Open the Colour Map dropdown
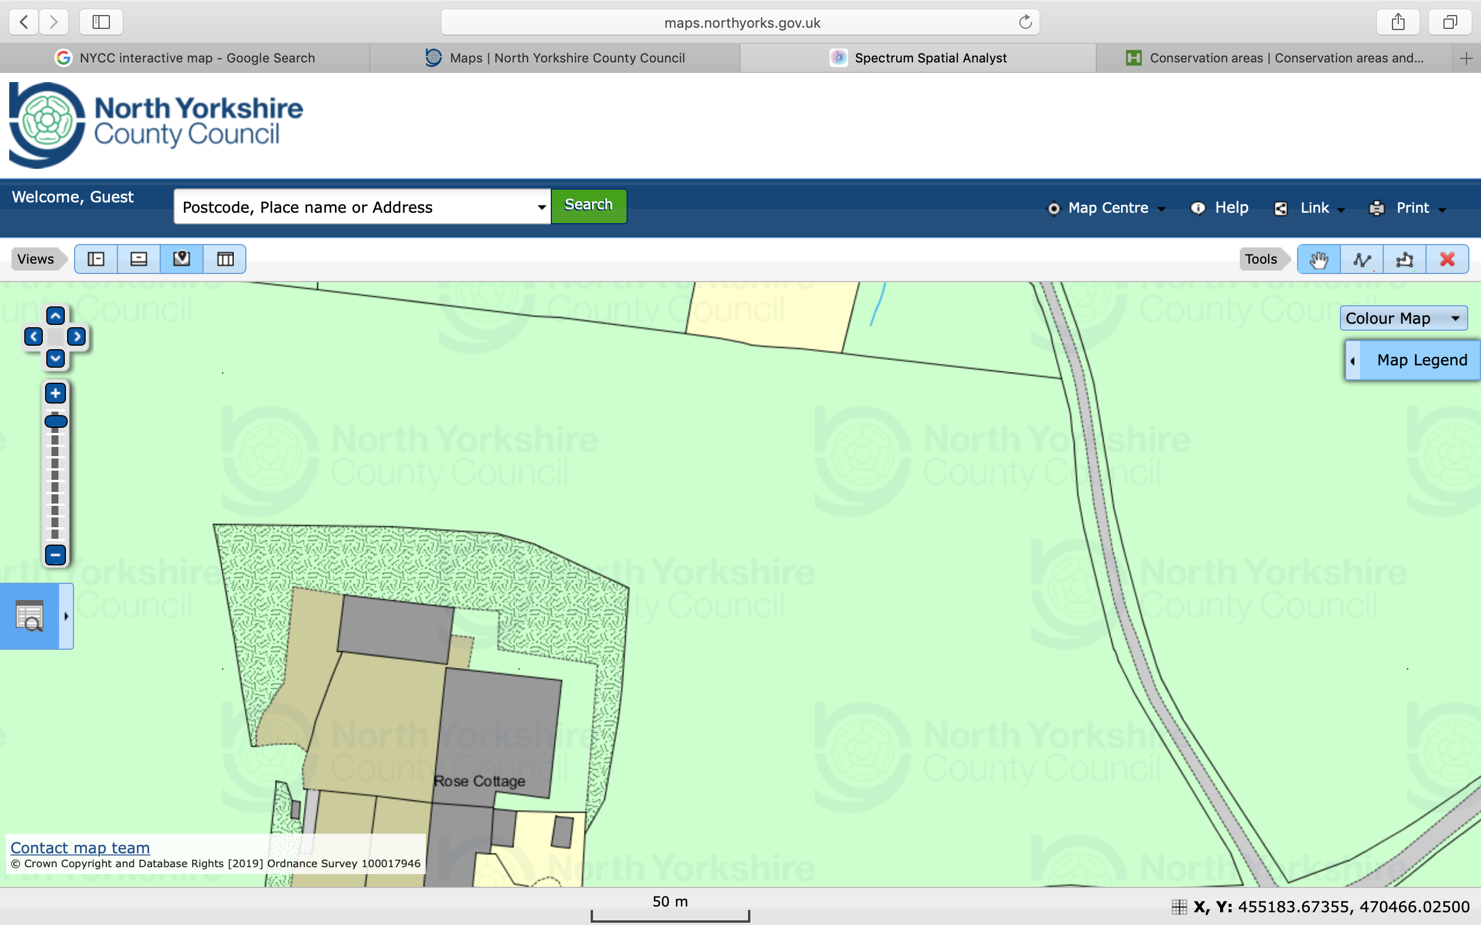 pos(1403,318)
